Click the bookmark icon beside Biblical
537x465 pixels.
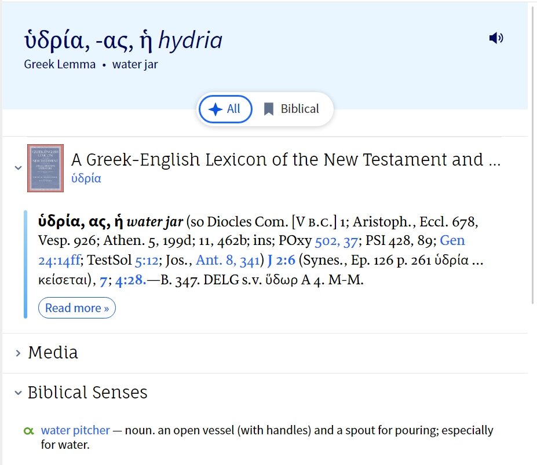point(269,109)
